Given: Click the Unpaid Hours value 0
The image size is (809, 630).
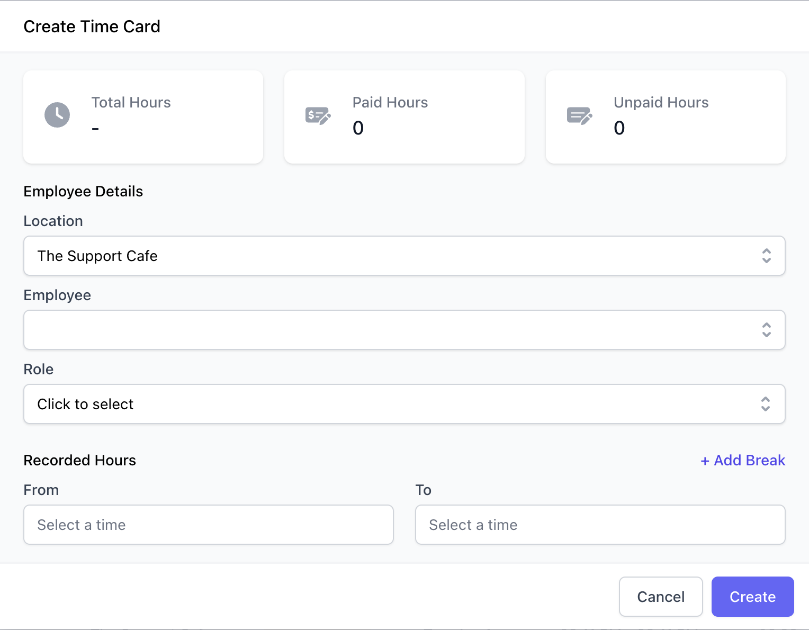Looking at the screenshot, I should coord(619,128).
